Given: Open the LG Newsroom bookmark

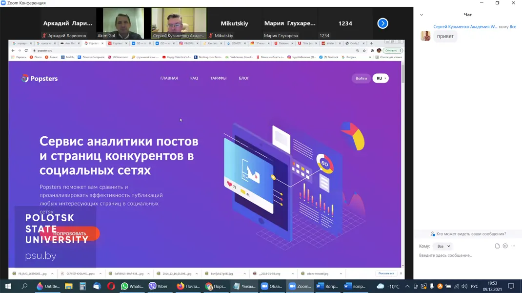Looking at the screenshot, I should point(118,57).
